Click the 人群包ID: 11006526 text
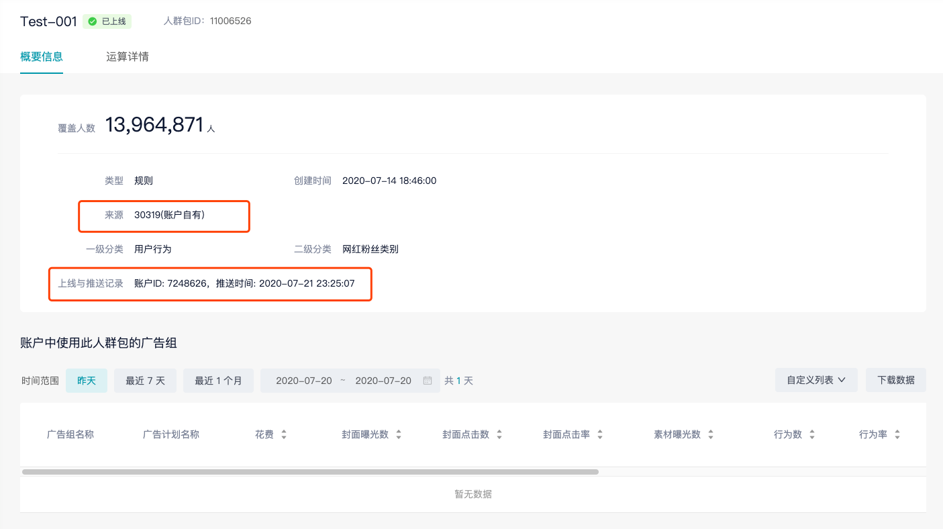Screen dimensions: 943x529 [x=207, y=21]
